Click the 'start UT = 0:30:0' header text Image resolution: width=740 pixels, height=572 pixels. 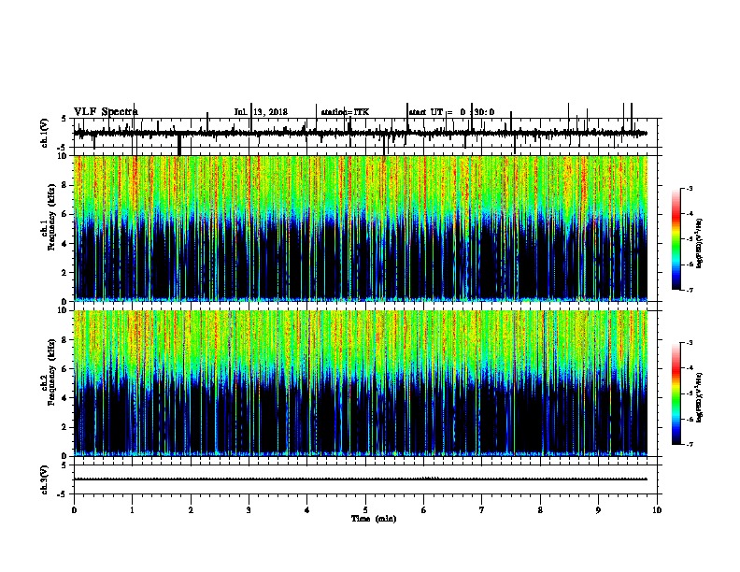[x=451, y=112]
